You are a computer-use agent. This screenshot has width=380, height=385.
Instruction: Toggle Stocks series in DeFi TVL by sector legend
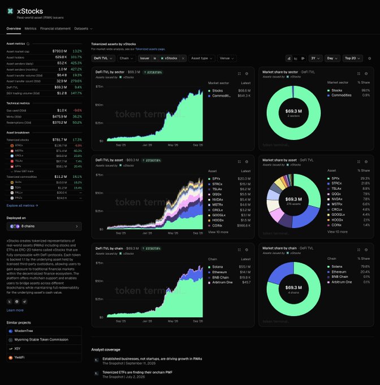click(x=215, y=91)
